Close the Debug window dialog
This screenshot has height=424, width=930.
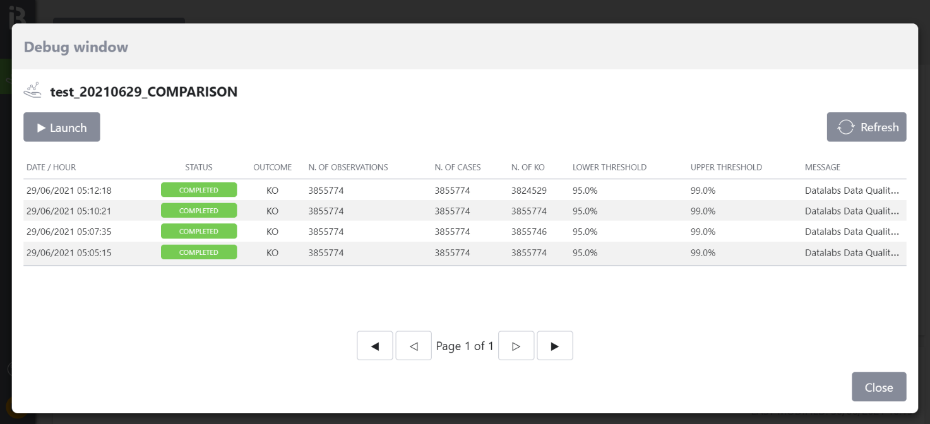(x=878, y=387)
